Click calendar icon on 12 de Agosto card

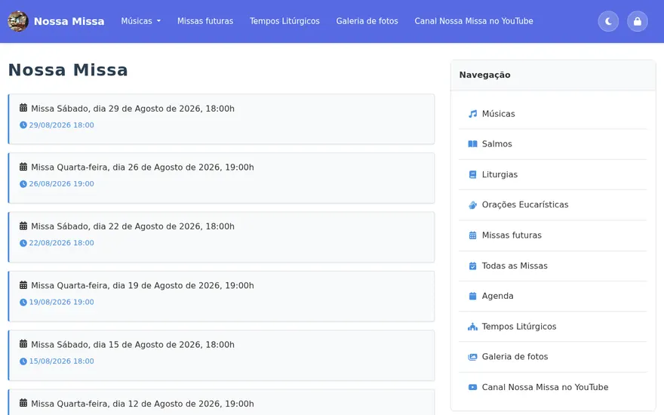(23, 403)
